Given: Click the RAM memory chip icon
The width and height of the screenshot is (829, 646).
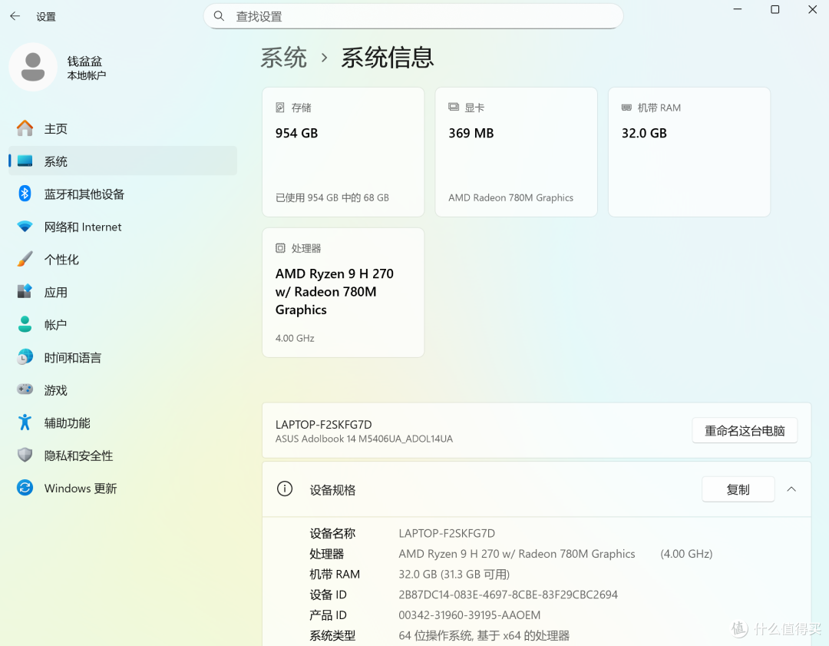Looking at the screenshot, I should (x=626, y=108).
